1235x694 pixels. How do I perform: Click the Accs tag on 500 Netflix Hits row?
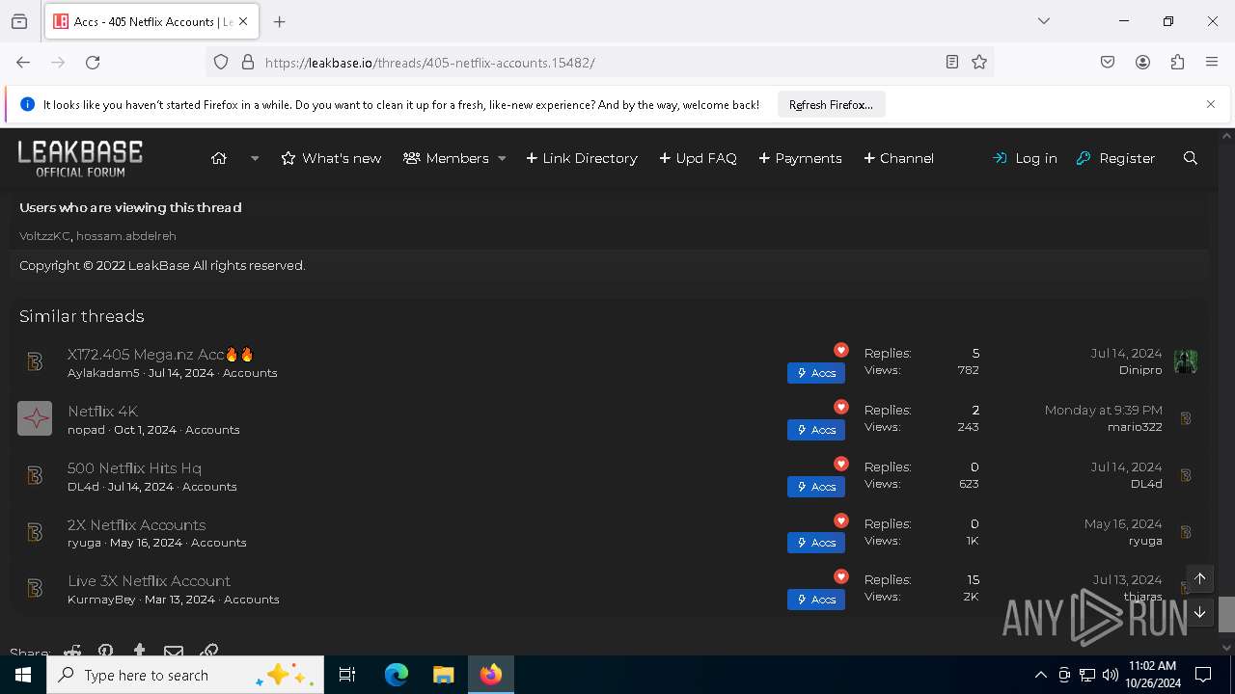[x=816, y=486]
